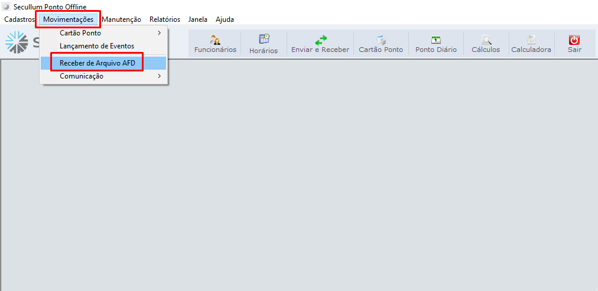The image size is (598, 291).
Task: Click the empty gray workspace area
Action: click(355, 177)
